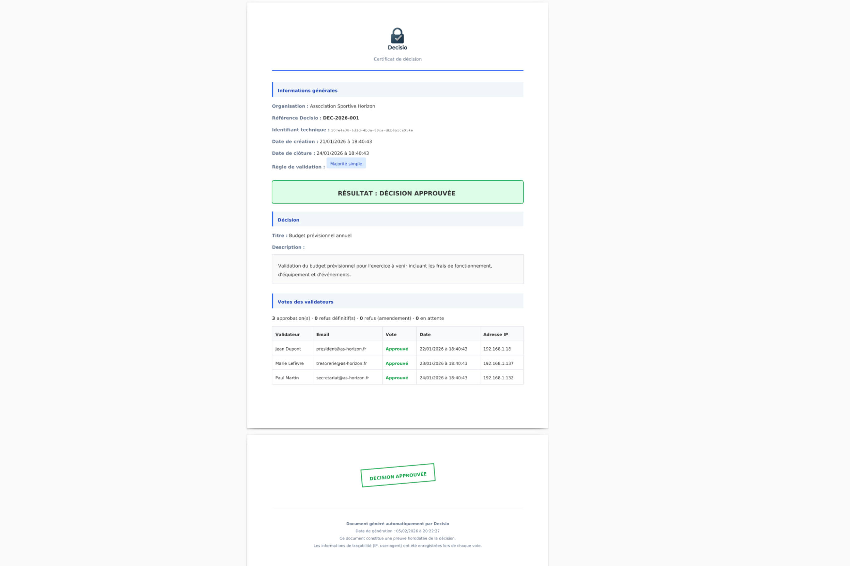Click the budget description text box
The width and height of the screenshot is (850, 566).
click(397, 269)
